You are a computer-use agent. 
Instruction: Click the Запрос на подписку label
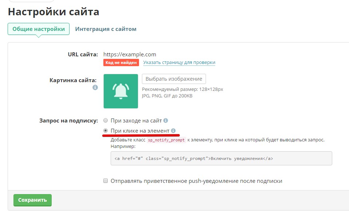pos(68,121)
